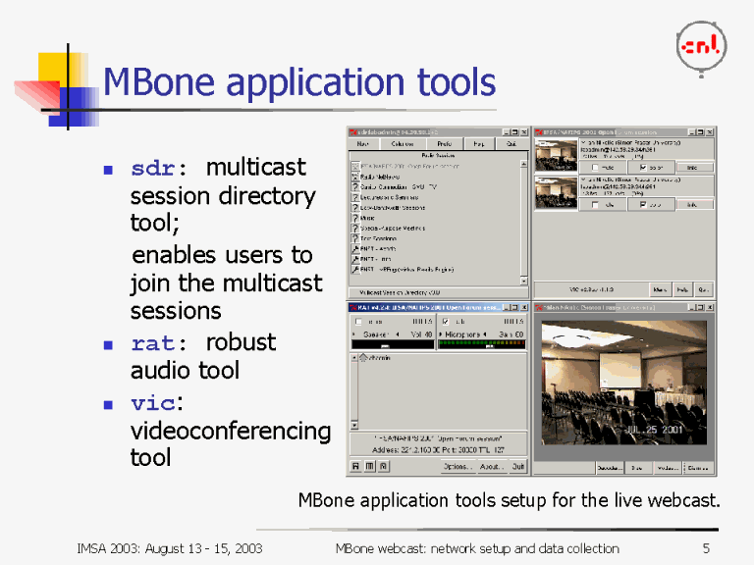Select the first BNET session wrench icon

(x=354, y=249)
